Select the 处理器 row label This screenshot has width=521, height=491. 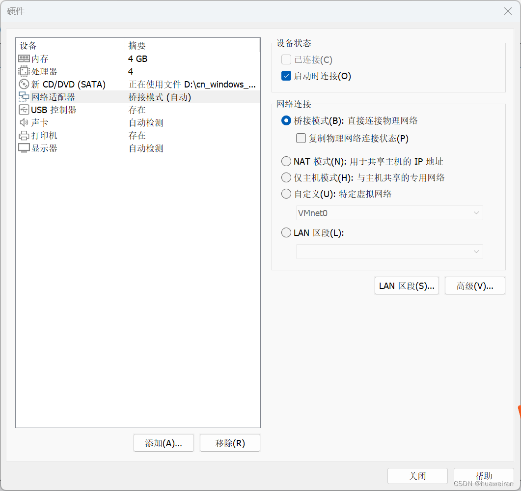coord(44,72)
